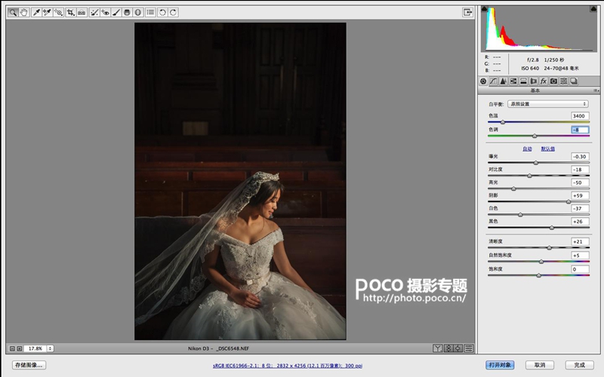604x377 pixels.
Task: Click the 自动 auto link
Action: (x=527, y=149)
